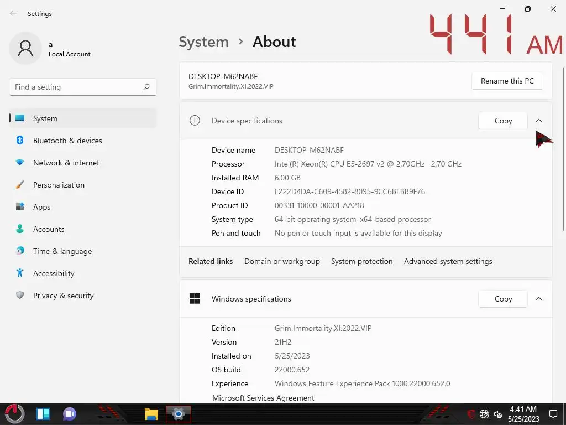Open the notification center icon

click(553, 414)
